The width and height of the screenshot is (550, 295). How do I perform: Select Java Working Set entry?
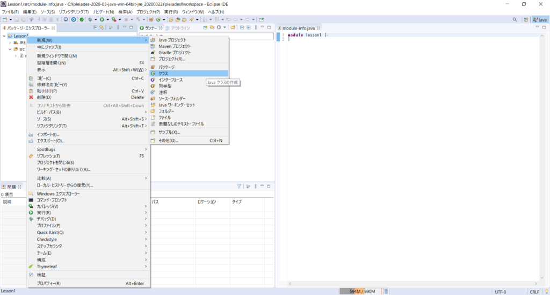pos(189,105)
